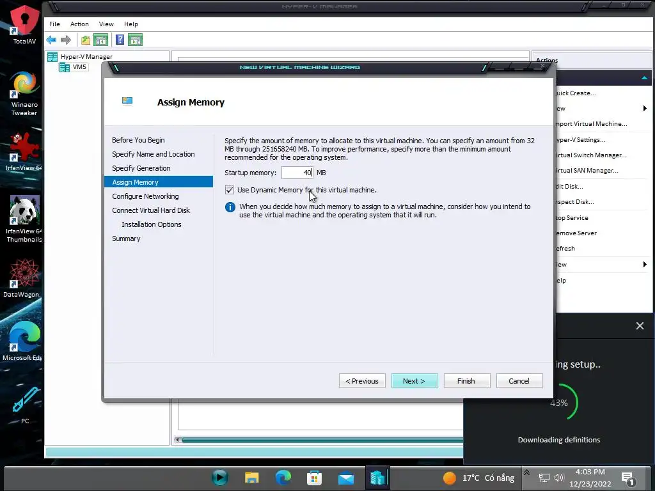Click the blue Help question-mark toolbar icon

click(x=120, y=40)
